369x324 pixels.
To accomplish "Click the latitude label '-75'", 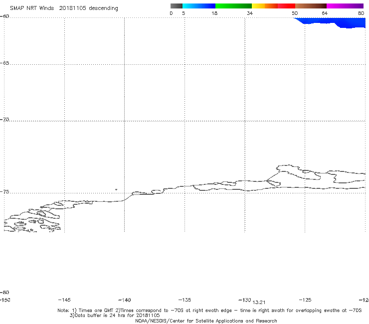I will coord(4,192).
